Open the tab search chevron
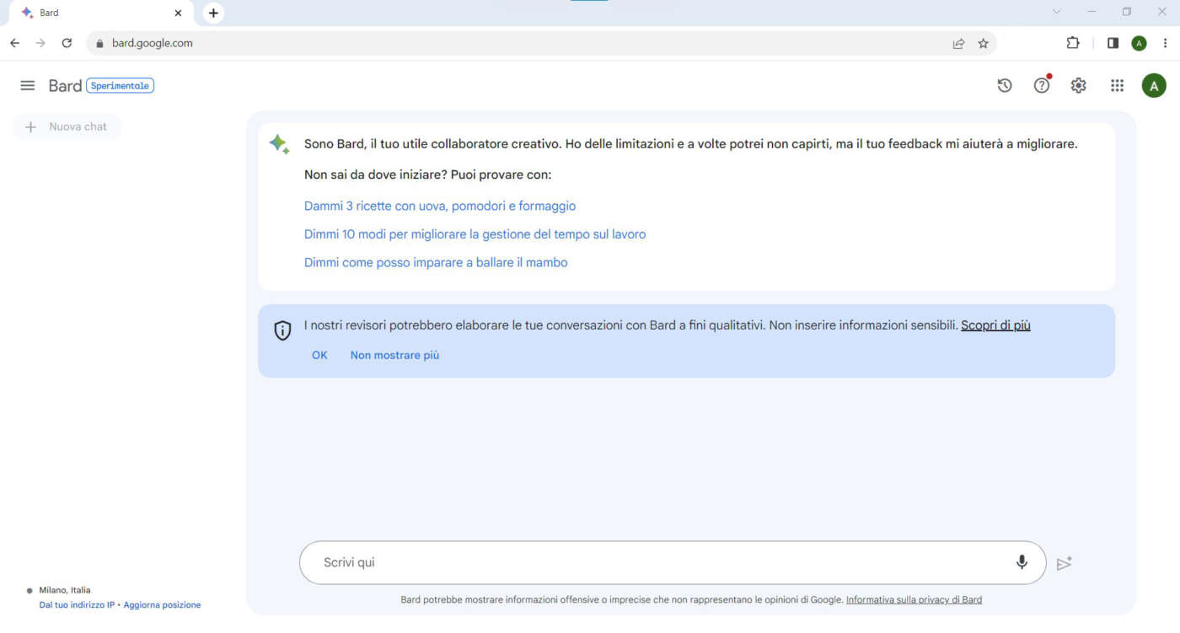This screenshot has width=1180, height=633. tap(1058, 12)
